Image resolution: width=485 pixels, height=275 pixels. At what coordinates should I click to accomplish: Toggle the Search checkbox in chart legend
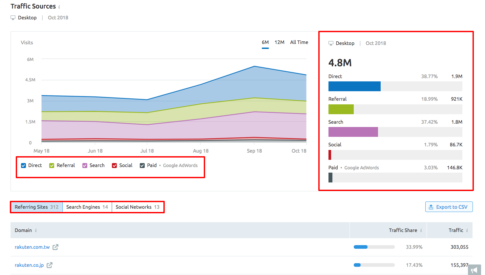point(85,165)
